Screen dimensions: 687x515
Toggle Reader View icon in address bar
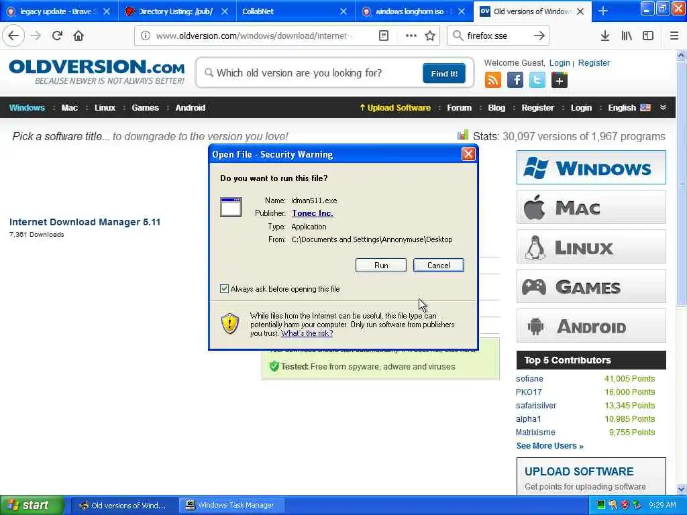(x=384, y=36)
